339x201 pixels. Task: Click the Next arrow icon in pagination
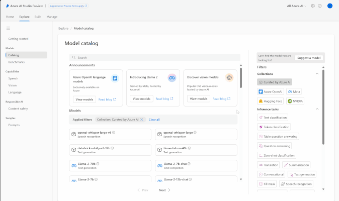pyautogui.click(x=169, y=190)
